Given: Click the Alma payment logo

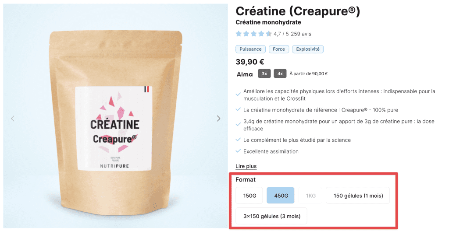Looking at the screenshot, I should 245,74.
